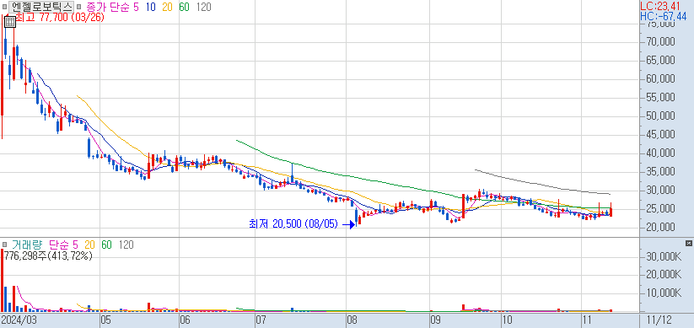Click the 55,000 price axis label
Viewport: 694px width, 328px height.
tap(661, 98)
